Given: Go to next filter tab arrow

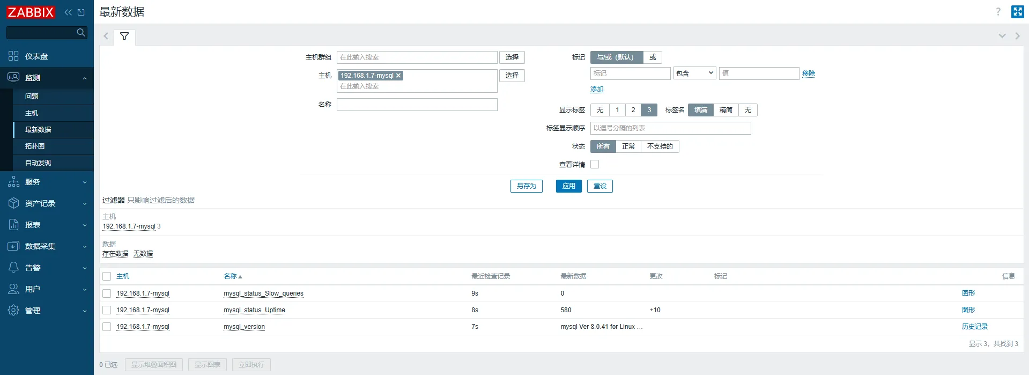Looking at the screenshot, I should [1017, 36].
